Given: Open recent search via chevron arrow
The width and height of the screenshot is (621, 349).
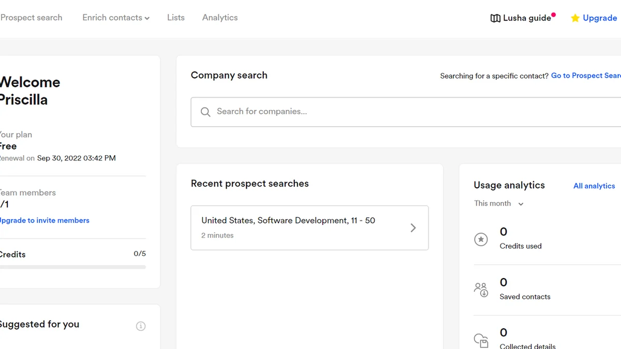Looking at the screenshot, I should tap(413, 228).
